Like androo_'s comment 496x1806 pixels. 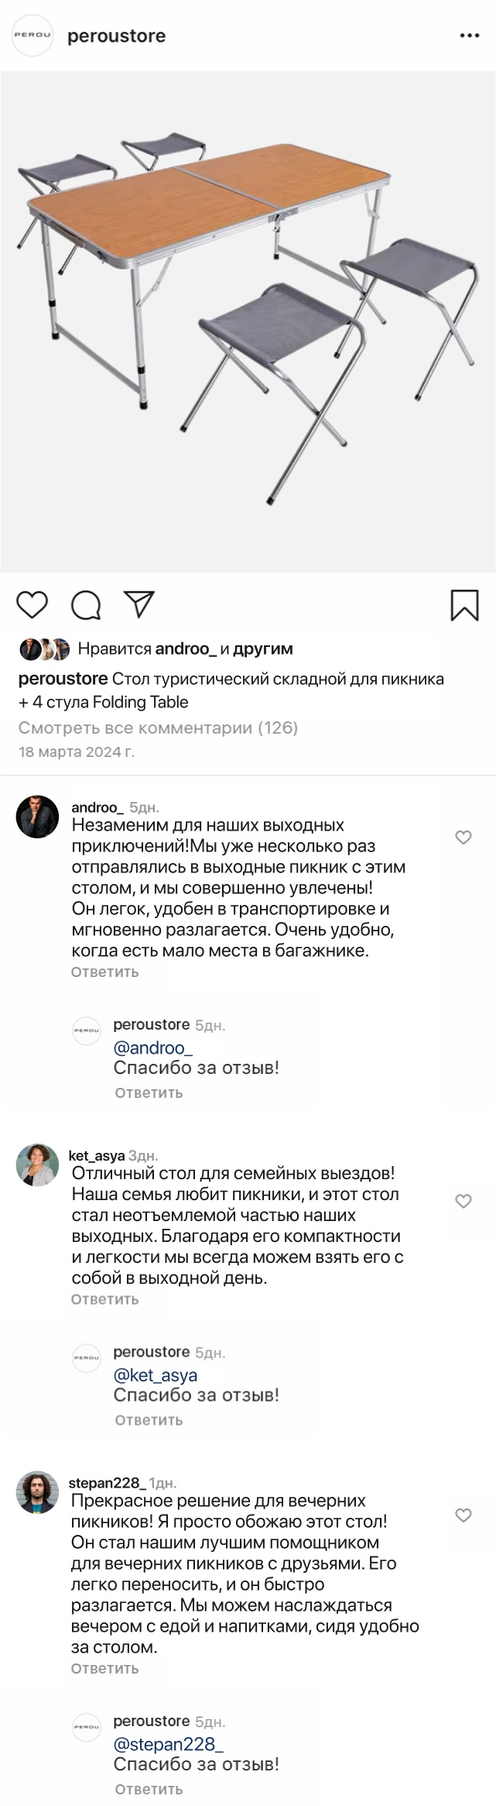464,838
